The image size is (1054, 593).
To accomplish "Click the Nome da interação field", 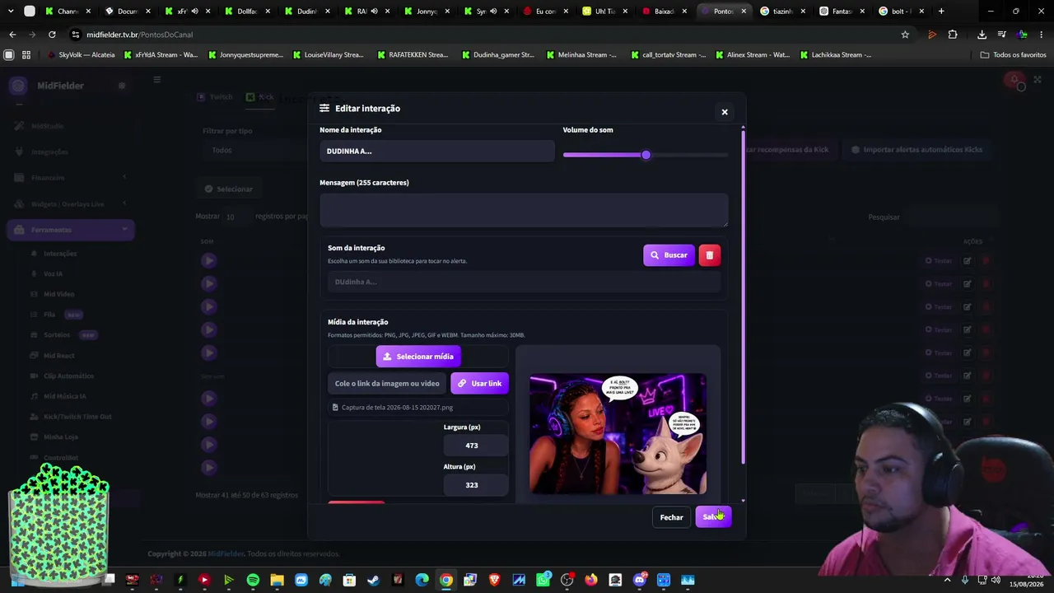I will click(x=436, y=152).
